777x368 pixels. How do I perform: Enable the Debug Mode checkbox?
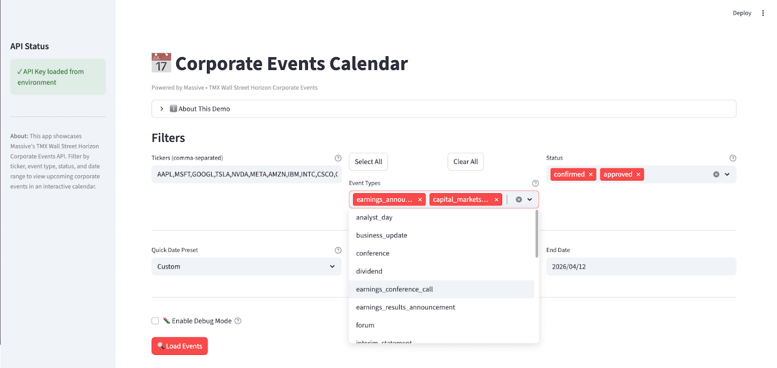(x=155, y=321)
